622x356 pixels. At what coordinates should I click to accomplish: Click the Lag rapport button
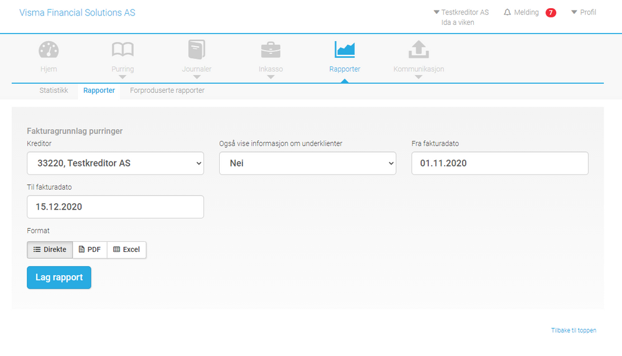[x=59, y=277]
